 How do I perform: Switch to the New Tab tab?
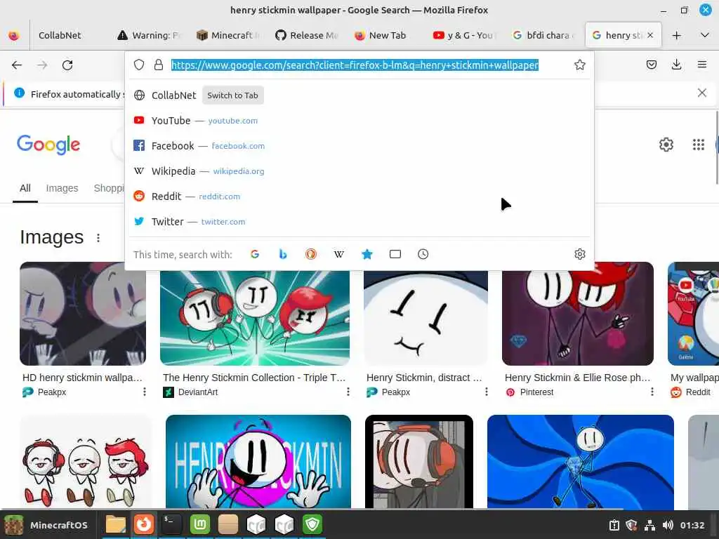[385, 35]
